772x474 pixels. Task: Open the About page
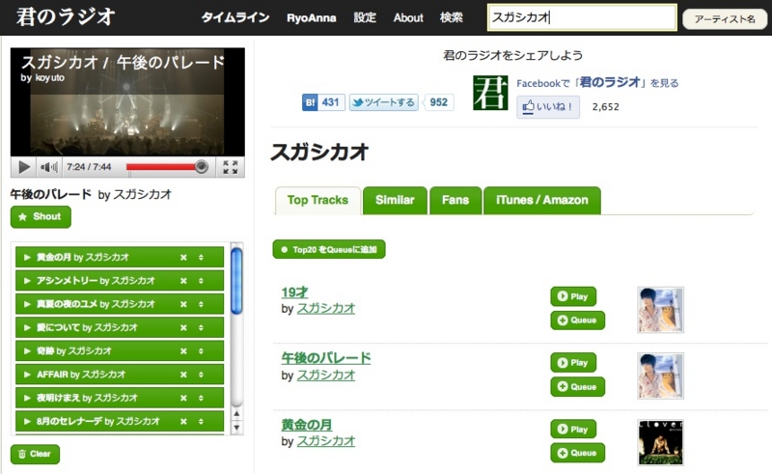(x=408, y=18)
